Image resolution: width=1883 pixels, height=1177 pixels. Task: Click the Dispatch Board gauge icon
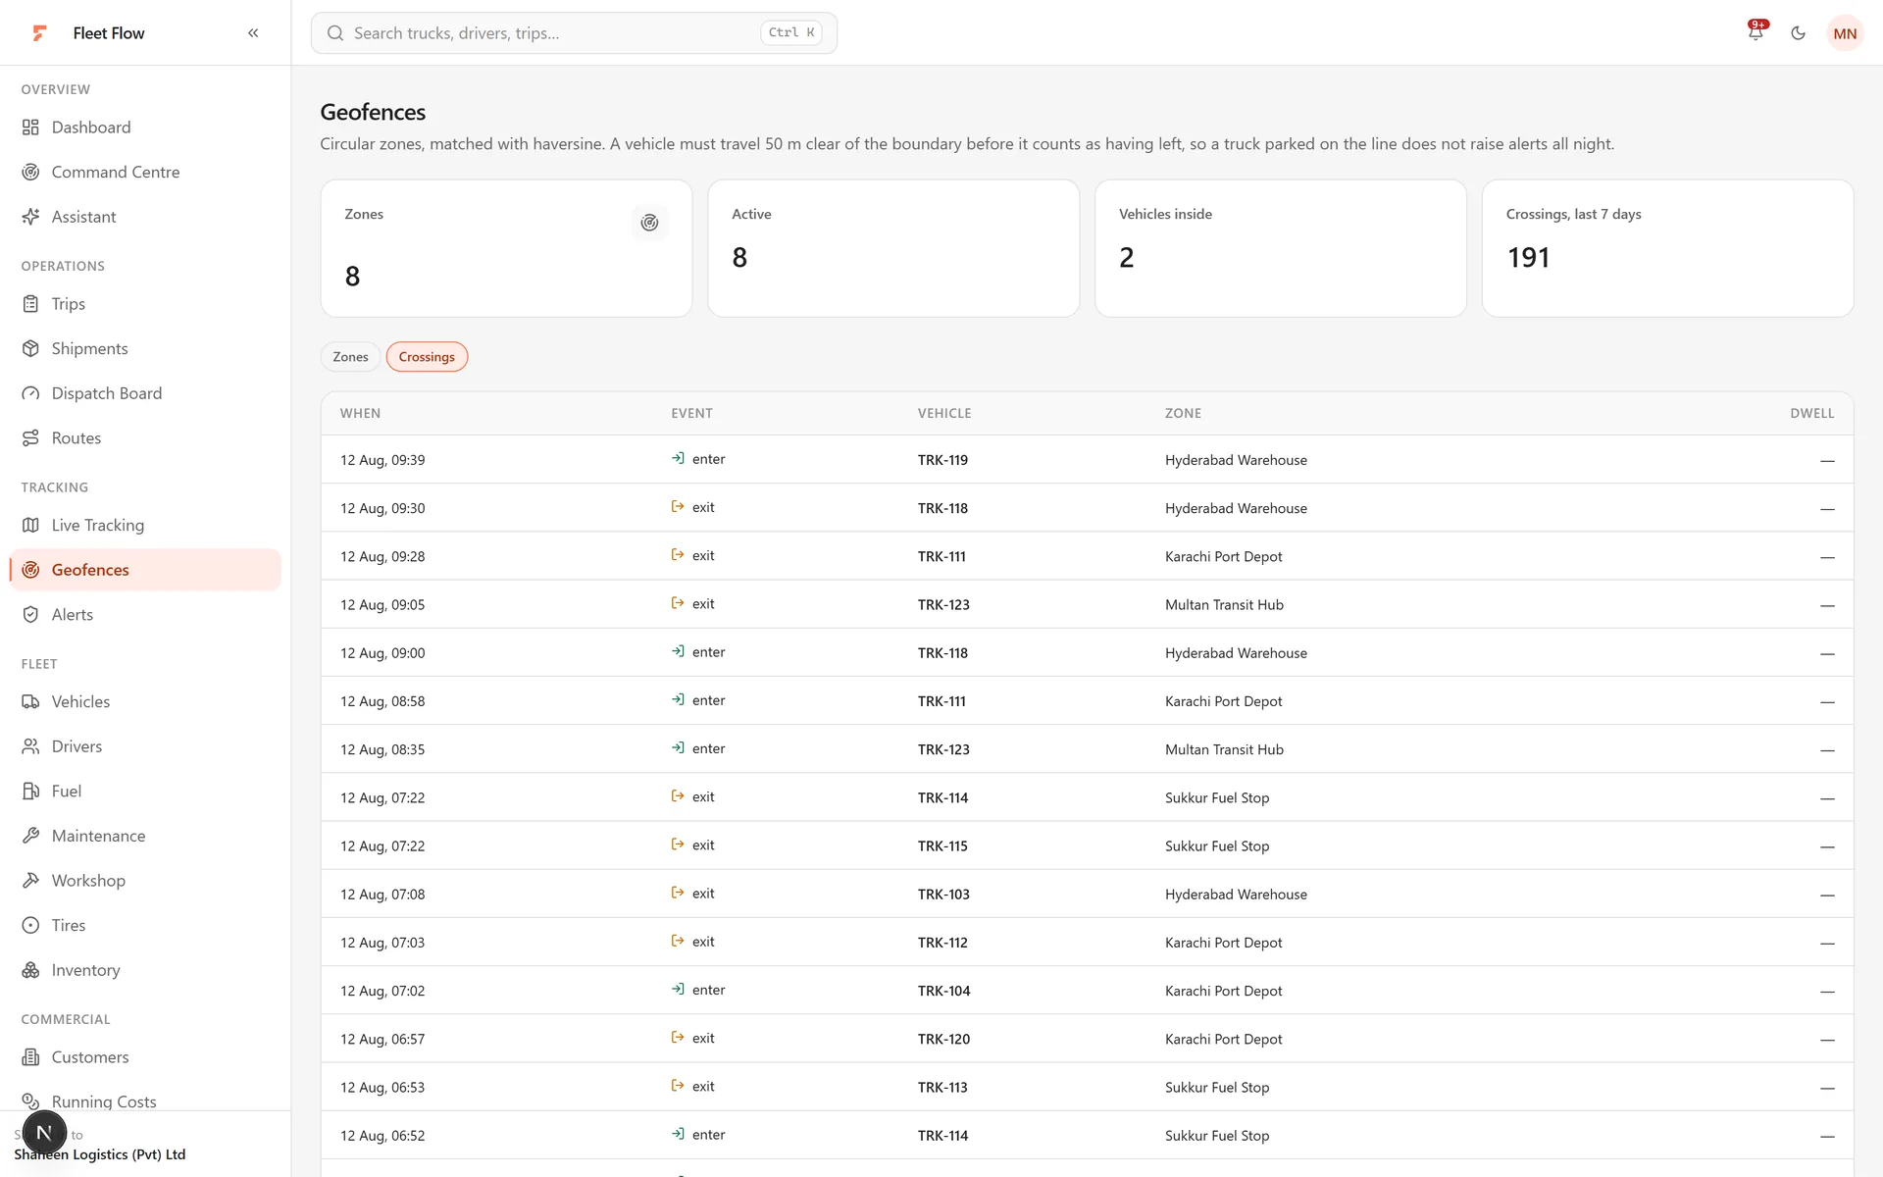[x=31, y=393]
